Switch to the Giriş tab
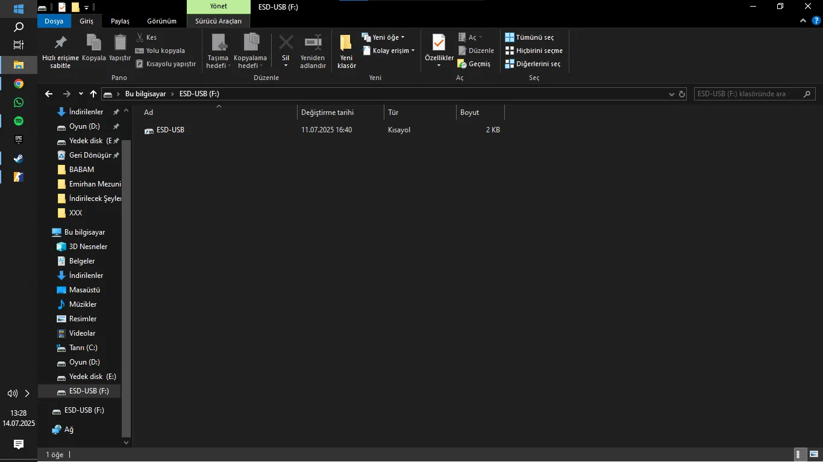823x462 pixels. [87, 21]
